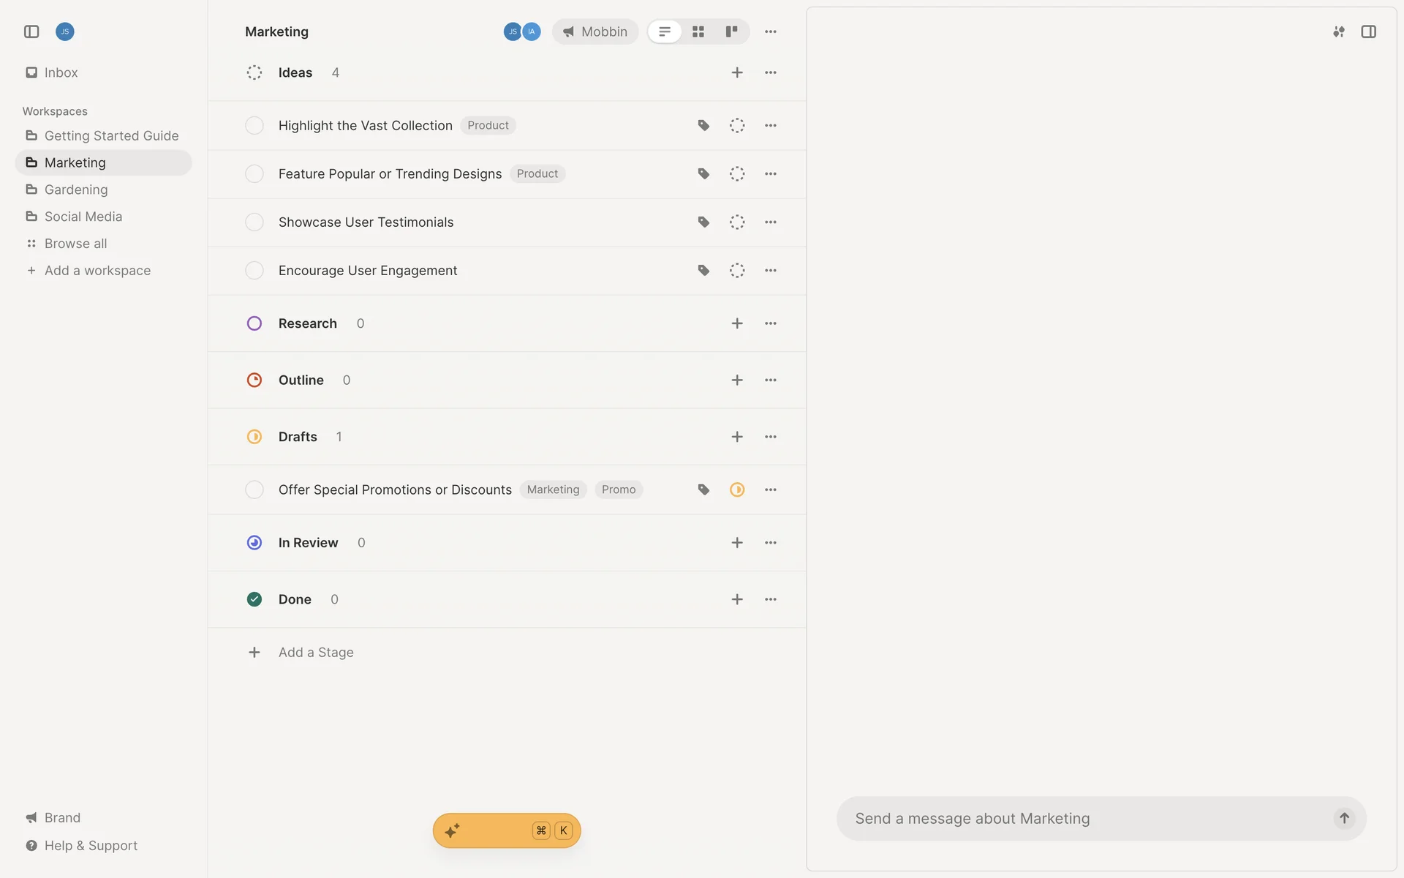Mark Encourage User Engagement as complete
Viewport: 1404px width, 878px height.
pyautogui.click(x=254, y=270)
